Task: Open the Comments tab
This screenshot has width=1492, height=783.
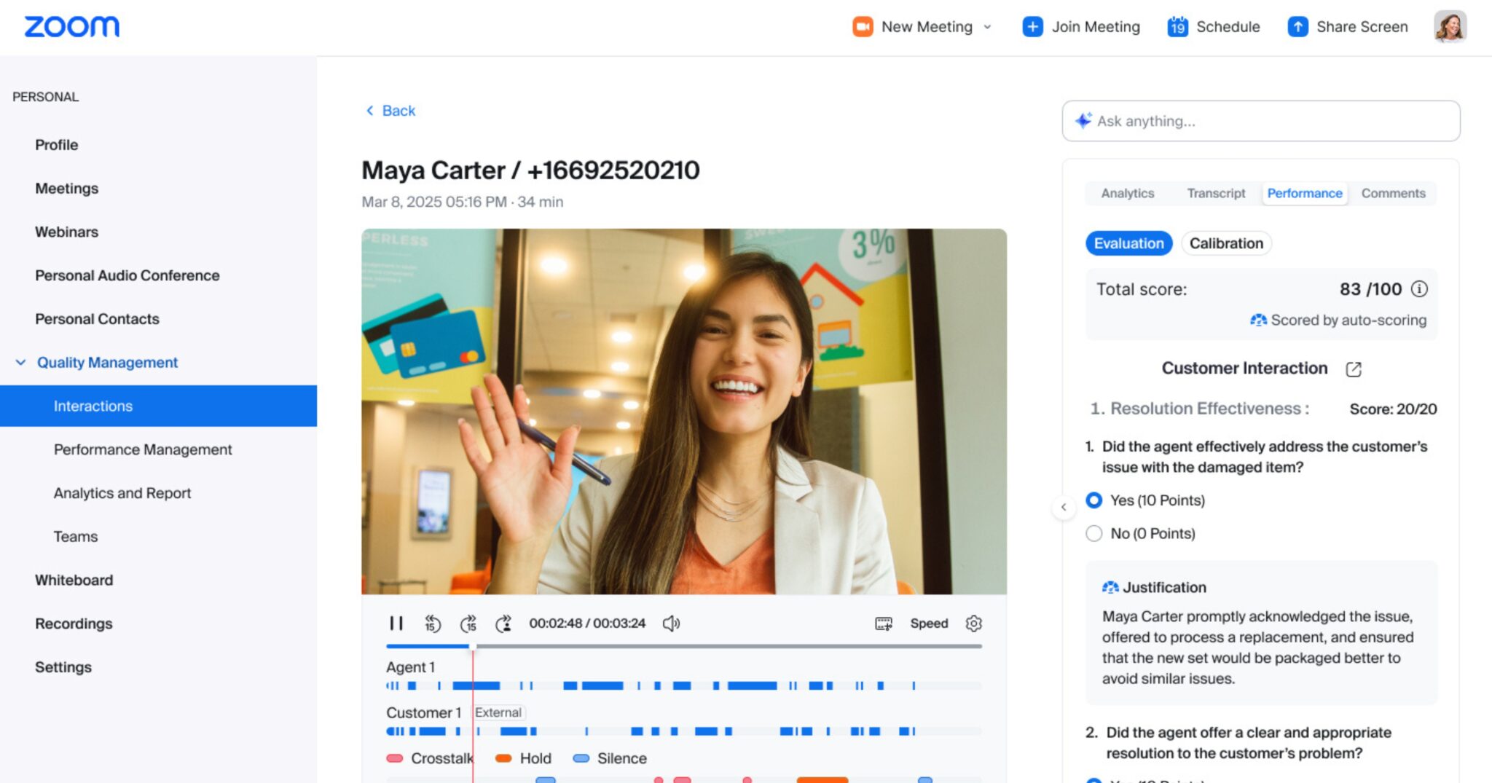Action: (1393, 193)
